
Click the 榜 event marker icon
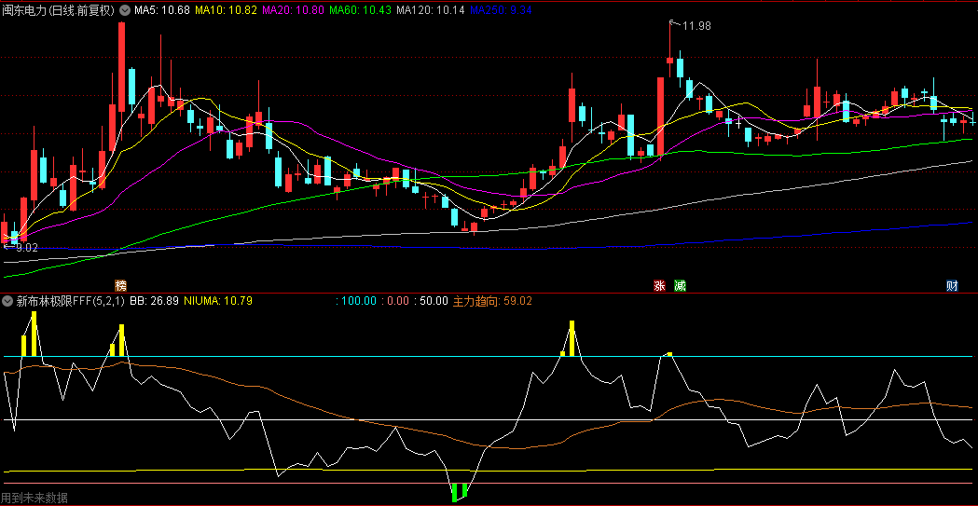pyautogui.click(x=120, y=285)
